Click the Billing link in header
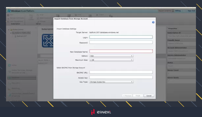Viewport: 202px width, 117px height. click(178, 11)
